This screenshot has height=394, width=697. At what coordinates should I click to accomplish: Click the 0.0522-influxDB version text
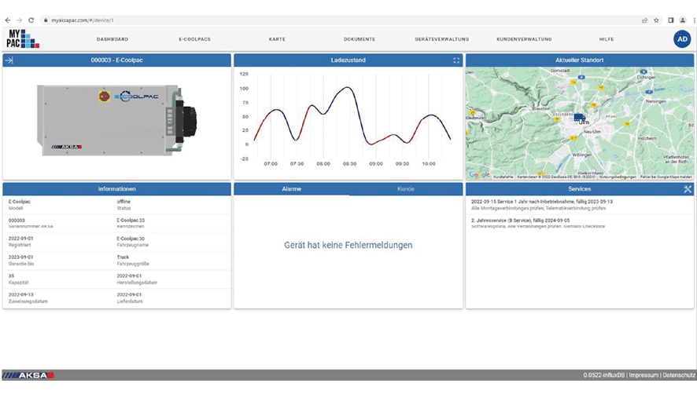point(603,375)
